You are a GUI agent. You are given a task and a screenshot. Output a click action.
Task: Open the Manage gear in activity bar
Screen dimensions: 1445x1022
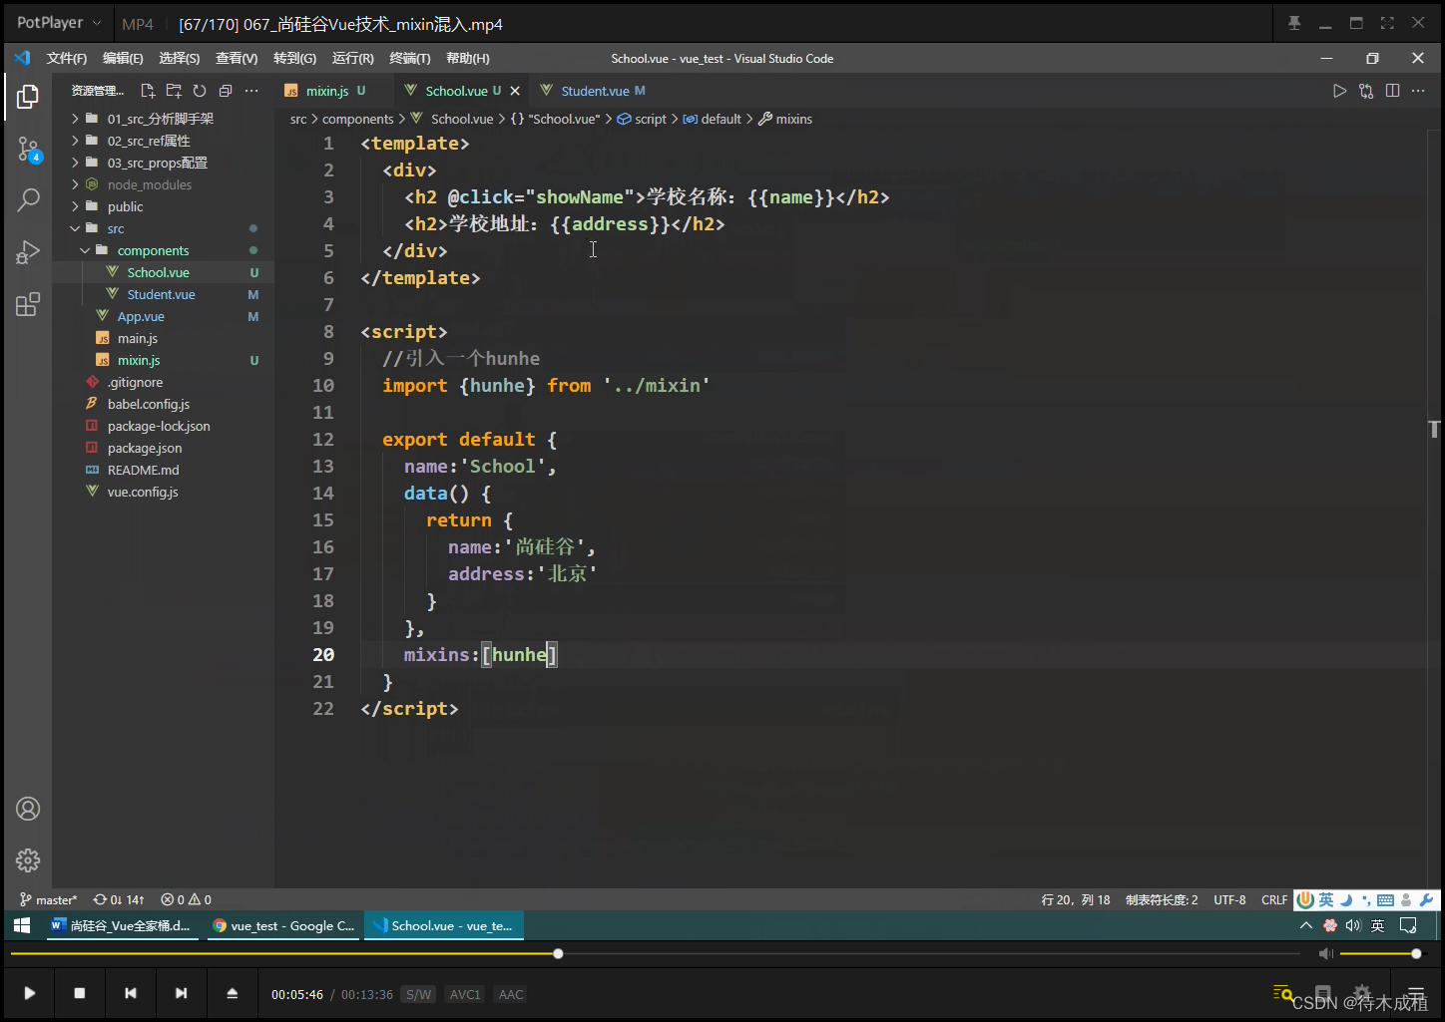point(28,860)
